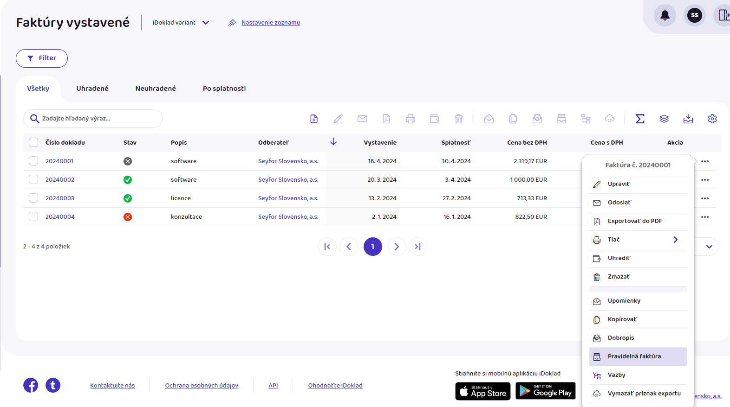Go to the next page arrow
730x407 pixels.
tap(397, 247)
